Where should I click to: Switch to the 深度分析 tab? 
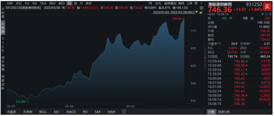coord(224,112)
